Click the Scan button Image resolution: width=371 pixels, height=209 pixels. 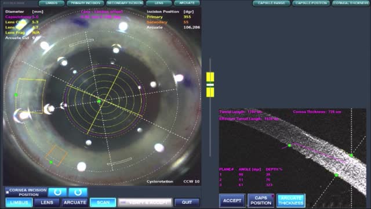[103, 203]
